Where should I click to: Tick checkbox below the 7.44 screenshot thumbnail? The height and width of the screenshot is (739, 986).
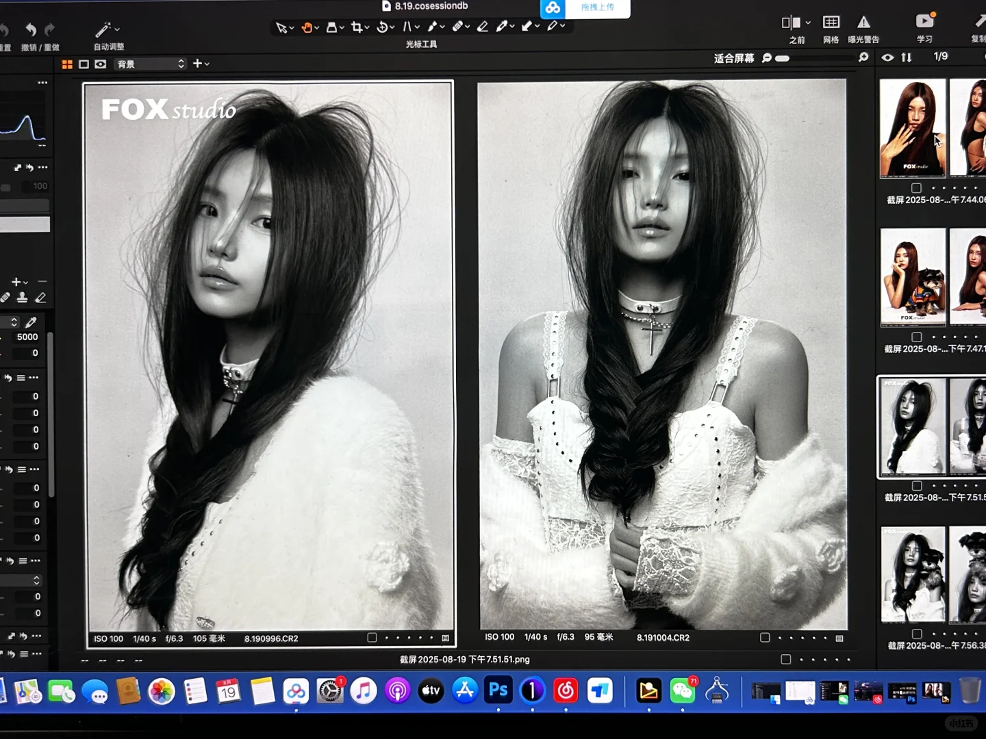(x=916, y=188)
